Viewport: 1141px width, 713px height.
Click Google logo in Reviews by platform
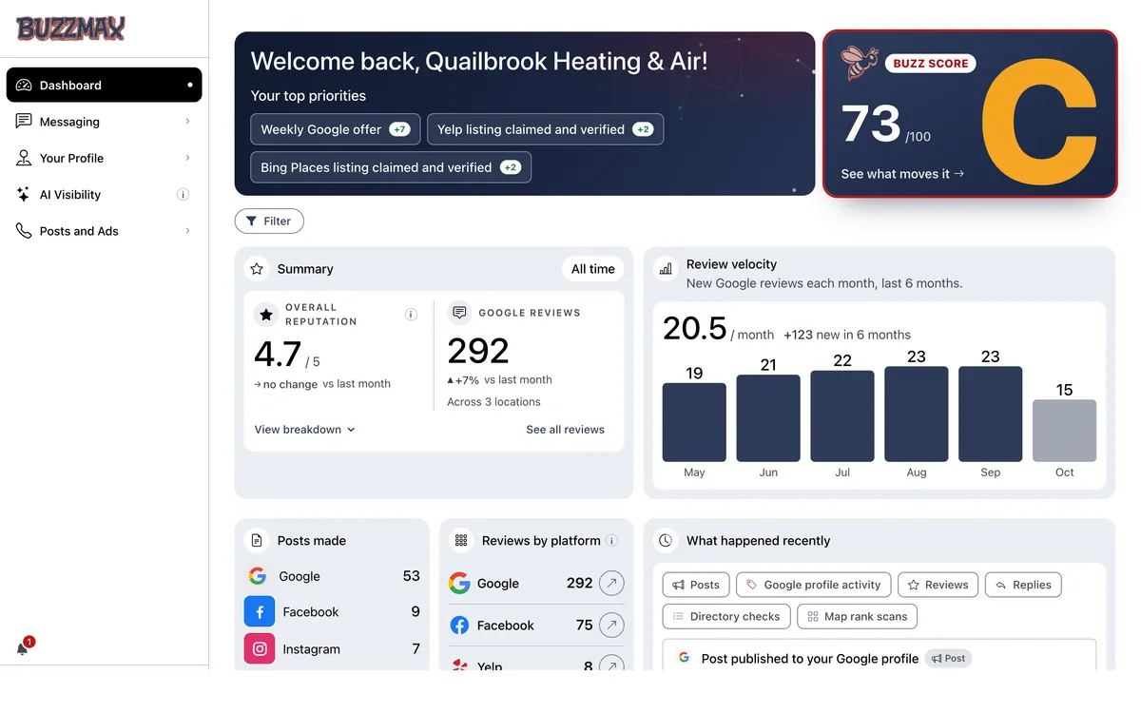click(x=459, y=584)
